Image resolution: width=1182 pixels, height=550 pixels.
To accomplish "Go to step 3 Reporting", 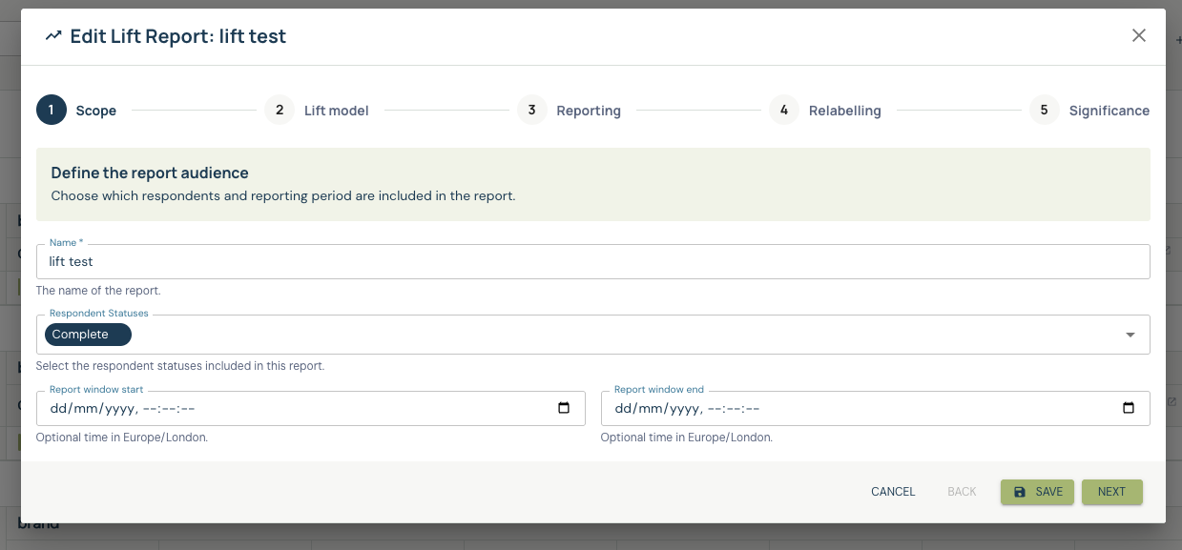I will click(569, 110).
